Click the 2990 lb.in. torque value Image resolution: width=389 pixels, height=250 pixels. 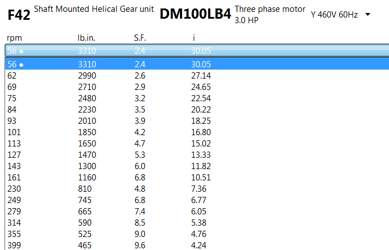(x=87, y=75)
